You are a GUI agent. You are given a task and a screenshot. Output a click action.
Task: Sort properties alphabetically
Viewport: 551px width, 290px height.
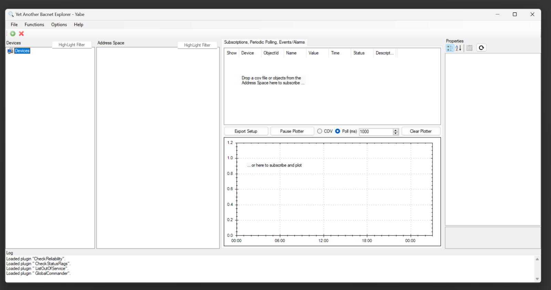458,48
